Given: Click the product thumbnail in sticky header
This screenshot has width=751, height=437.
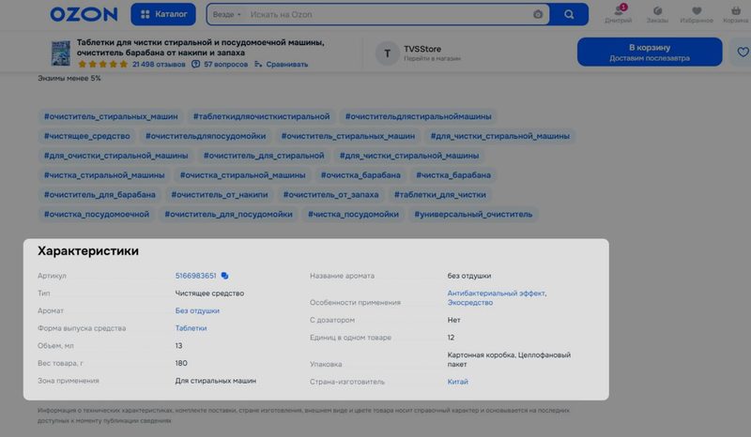Looking at the screenshot, I should (61, 53).
